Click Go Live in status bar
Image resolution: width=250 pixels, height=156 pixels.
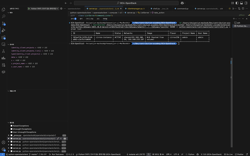[228, 154]
